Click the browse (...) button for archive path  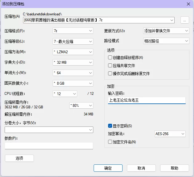pos(184,20)
